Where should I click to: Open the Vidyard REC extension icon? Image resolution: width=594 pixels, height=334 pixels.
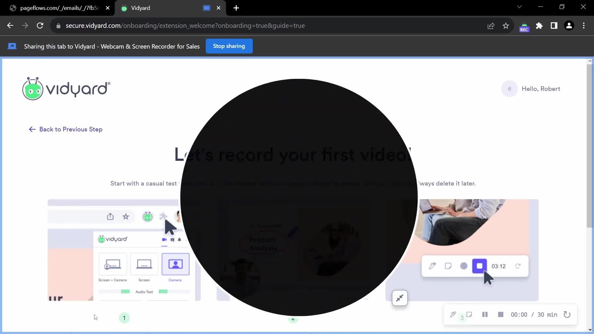click(x=524, y=27)
